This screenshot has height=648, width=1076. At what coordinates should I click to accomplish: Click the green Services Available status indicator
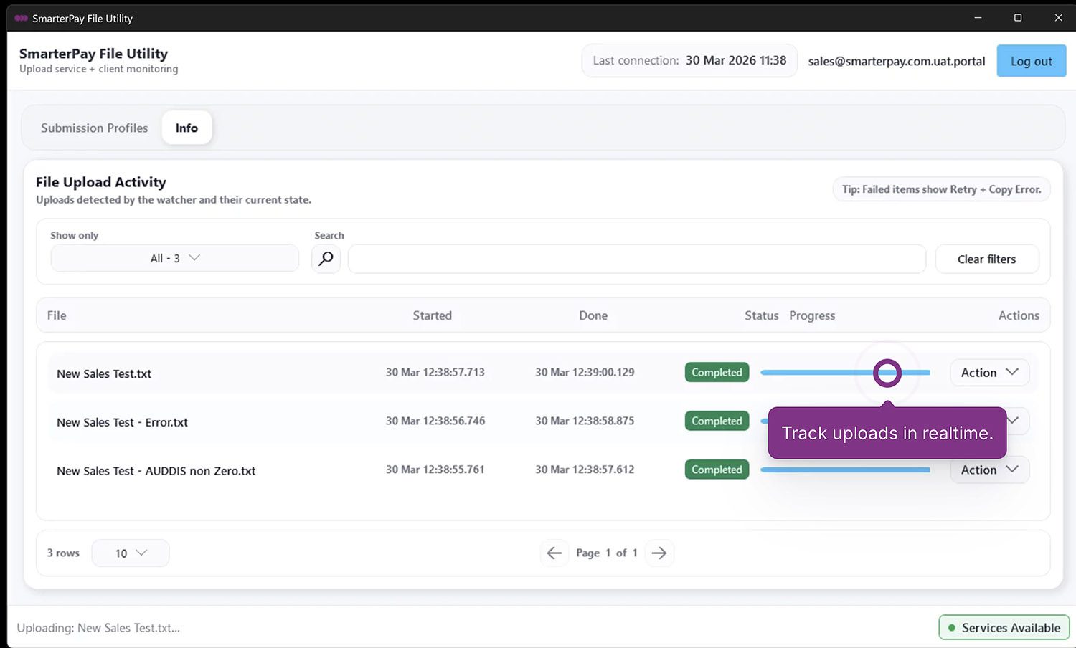[x=1004, y=627]
